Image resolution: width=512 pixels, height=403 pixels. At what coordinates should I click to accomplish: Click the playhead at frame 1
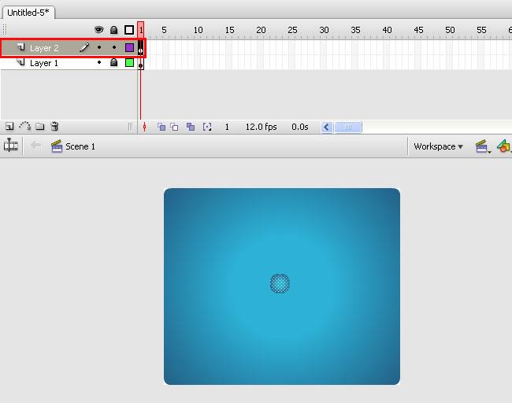click(x=141, y=30)
